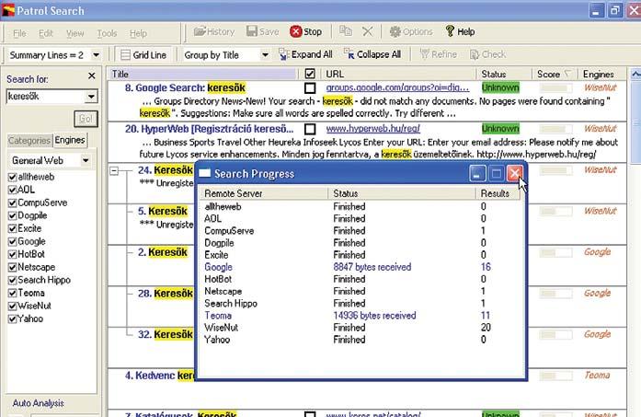Click the Score column sort arrow
Screen dimensions: 641x417
(x=567, y=74)
